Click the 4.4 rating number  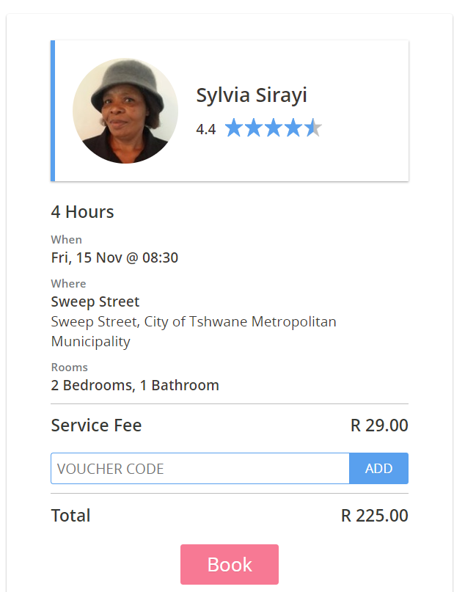tap(205, 129)
